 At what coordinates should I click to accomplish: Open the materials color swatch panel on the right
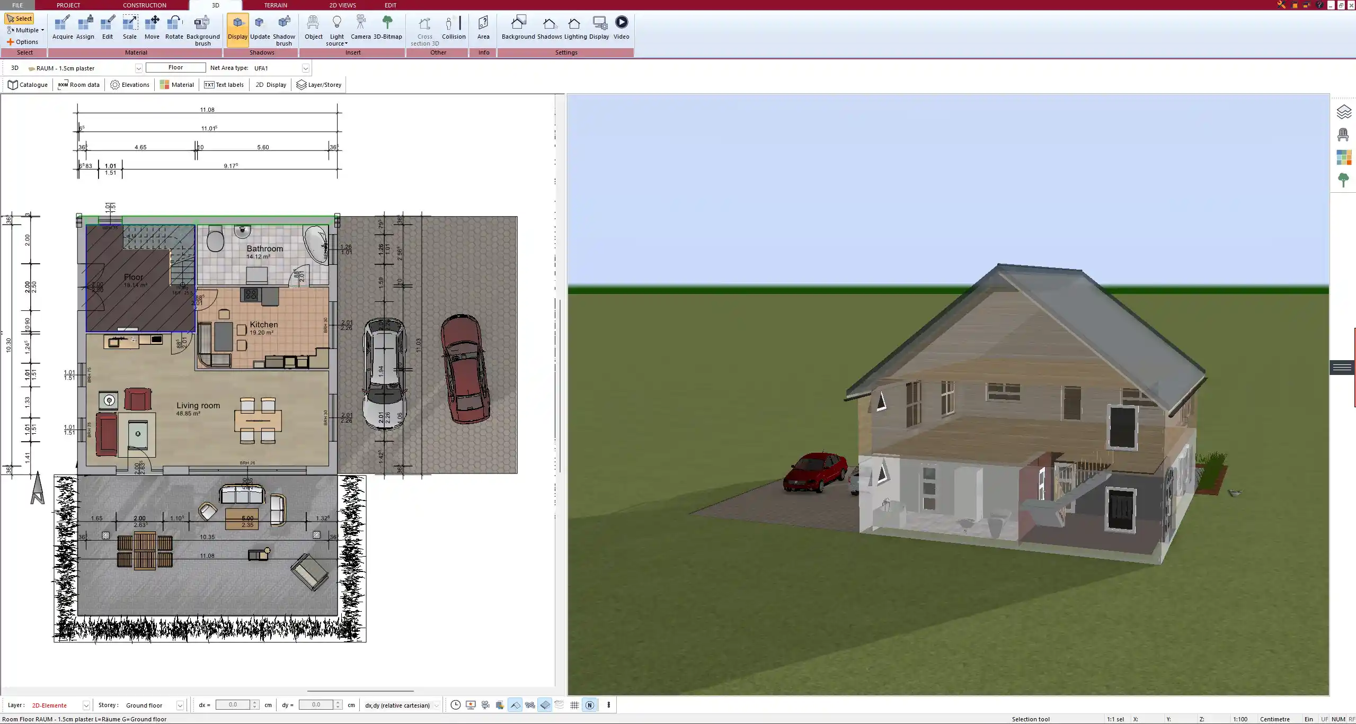tap(1344, 157)
